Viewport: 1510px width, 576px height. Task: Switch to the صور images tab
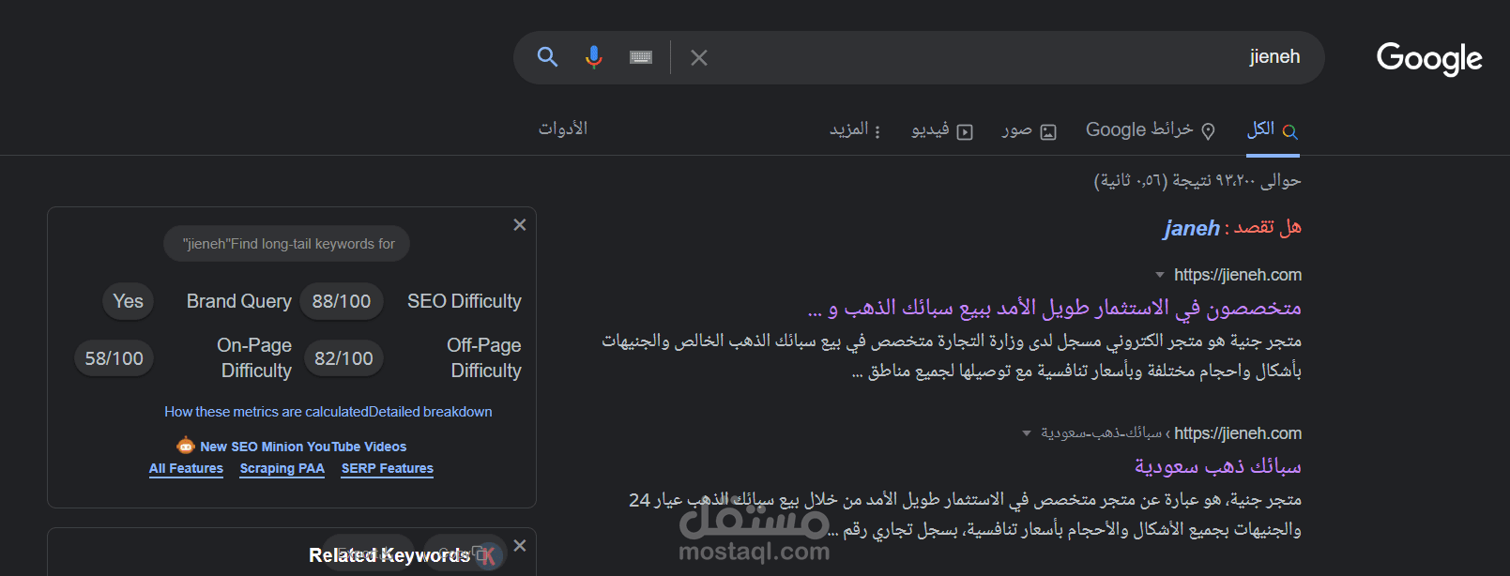coord(1029,130)
